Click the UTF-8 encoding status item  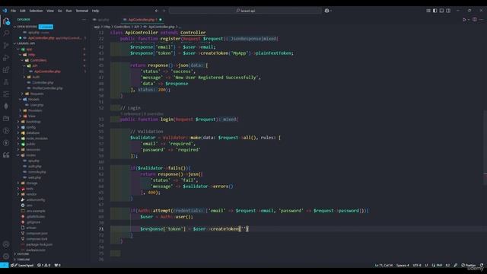coord(417,266)
